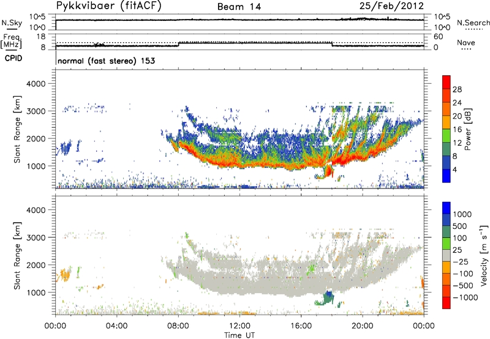Click the 16:00 time axis tick label
This screenshot has height=339, width=490.
coord(301,326)
